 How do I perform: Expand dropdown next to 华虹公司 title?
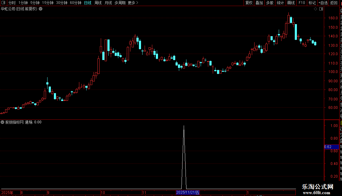pos(41,9)
